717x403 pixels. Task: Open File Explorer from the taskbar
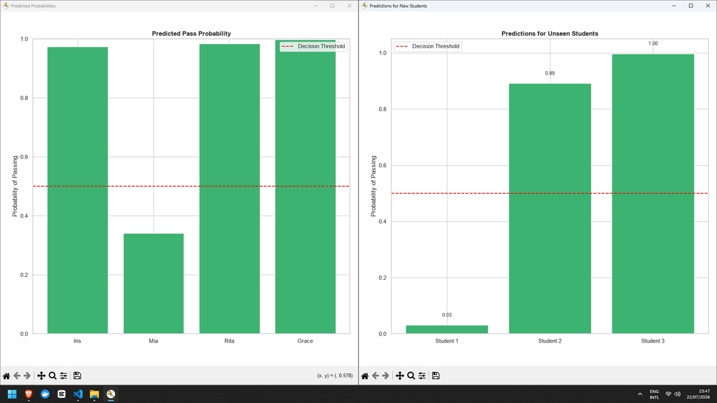click(x=94, y=394)
